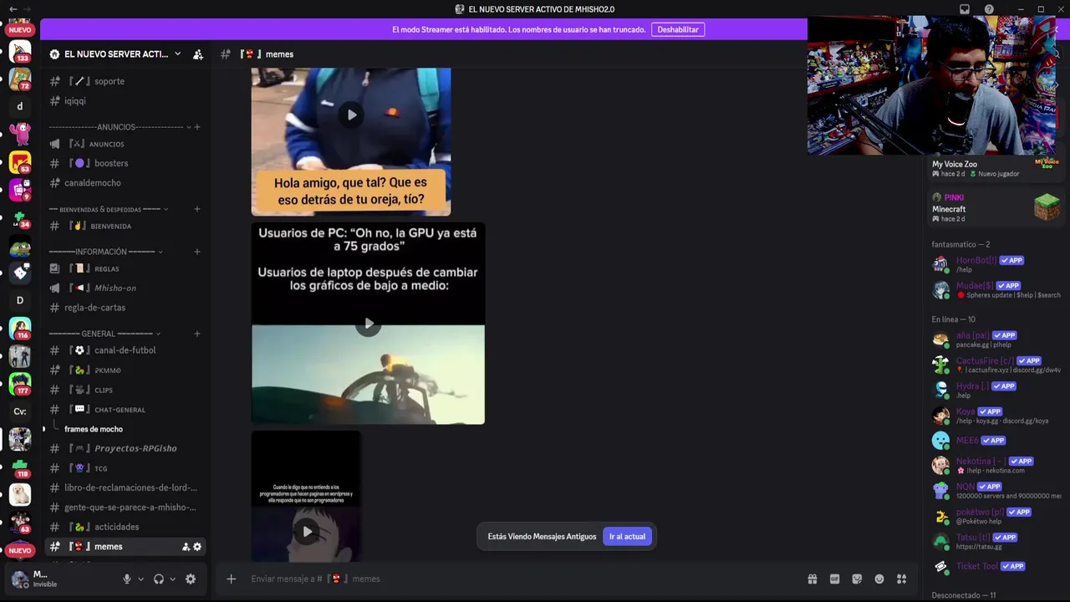The width and height of the screenshot is (1070, 602).
Task: Edit memes channel with its gear icon
Action: (x=197, y=547)
